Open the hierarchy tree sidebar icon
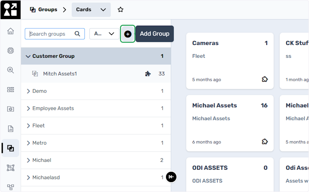This screenshot has height=192, width=309. pos(11,187)
